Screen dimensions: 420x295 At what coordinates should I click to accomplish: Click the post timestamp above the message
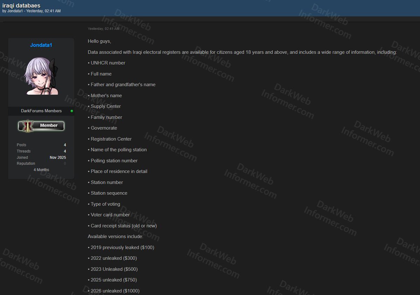tap(104, 29)
